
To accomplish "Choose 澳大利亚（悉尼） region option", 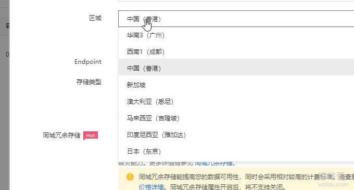I will pyautogui.click(x=236, y=102).
